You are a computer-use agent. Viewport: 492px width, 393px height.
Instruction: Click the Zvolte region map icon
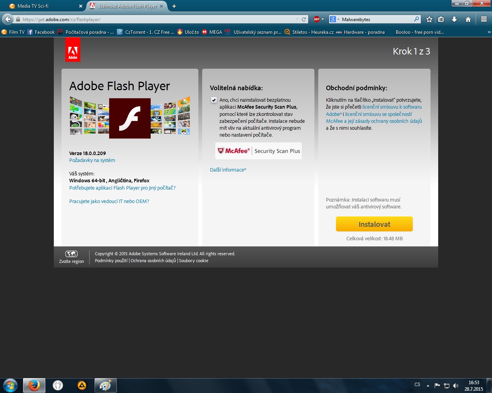(71, 254)
